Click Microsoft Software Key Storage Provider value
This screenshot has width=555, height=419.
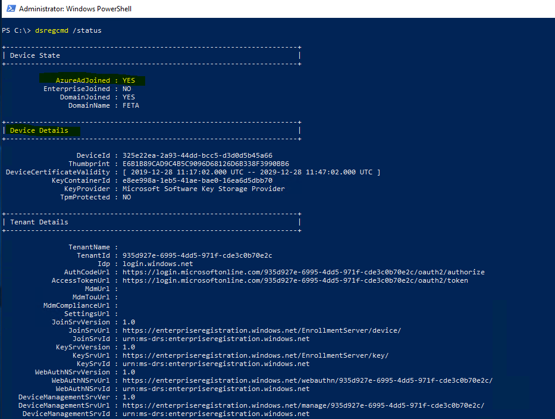pos(203,189)
